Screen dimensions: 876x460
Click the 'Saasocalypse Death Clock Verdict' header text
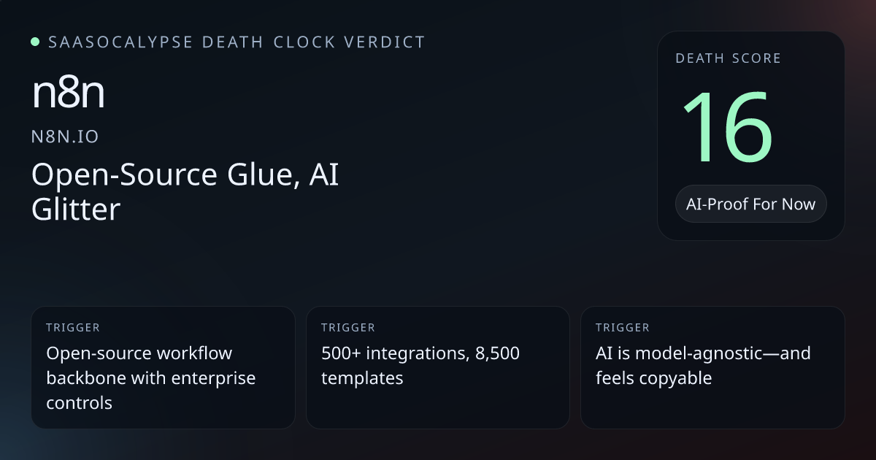[237, 42]
